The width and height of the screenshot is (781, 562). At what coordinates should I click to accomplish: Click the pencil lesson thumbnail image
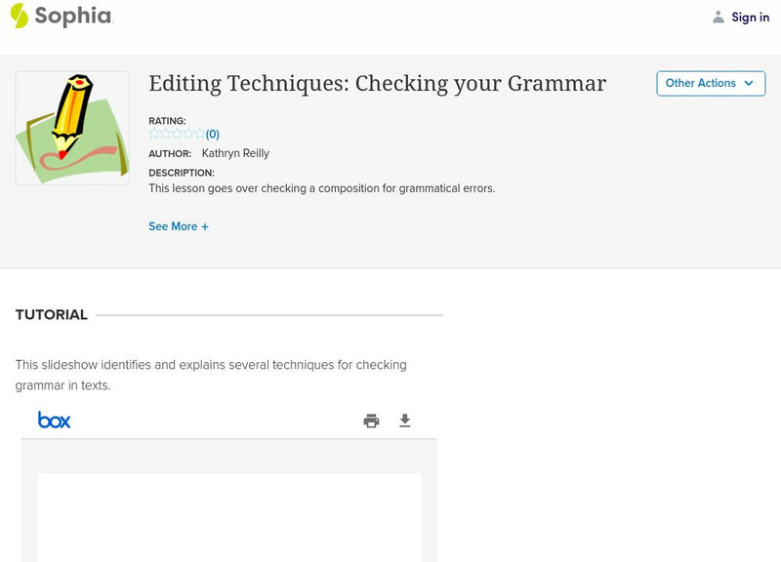coord(72,128)
